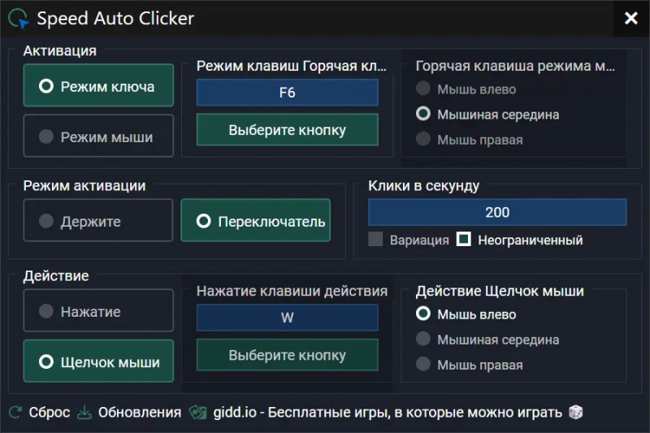This screenshot has height=433, width=650.
Task: Select the Нажатие action option
Action: (x=98, y=310)
